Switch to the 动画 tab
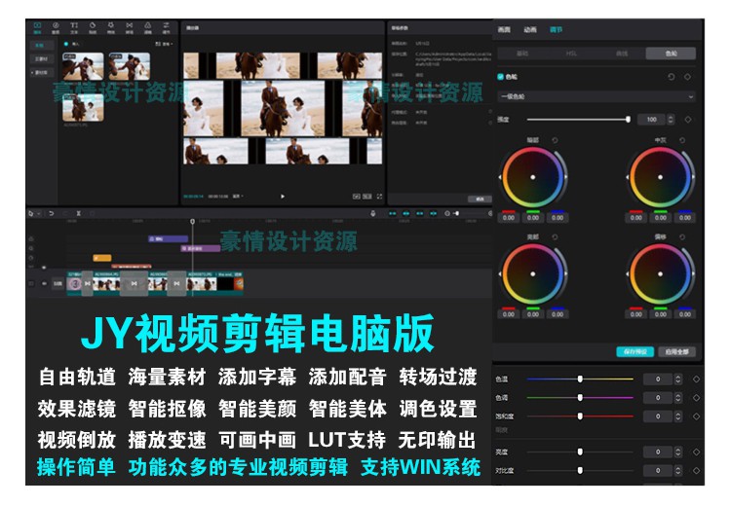 pyautogui.click(x=530, y=30)
